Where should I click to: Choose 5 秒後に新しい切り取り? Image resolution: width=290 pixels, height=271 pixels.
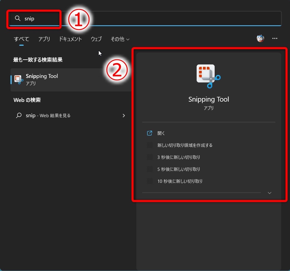tap(179, 169)
